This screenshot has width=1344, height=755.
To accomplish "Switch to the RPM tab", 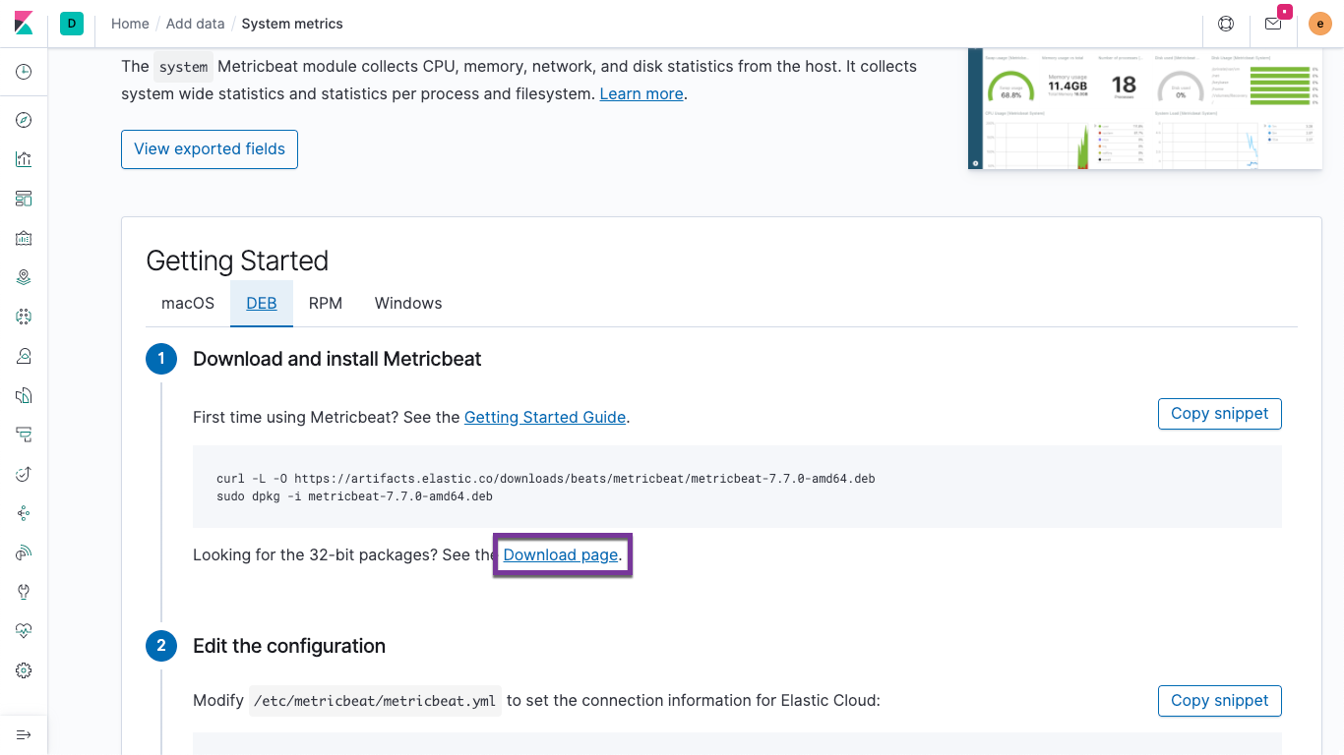I will tap(326, 303).
